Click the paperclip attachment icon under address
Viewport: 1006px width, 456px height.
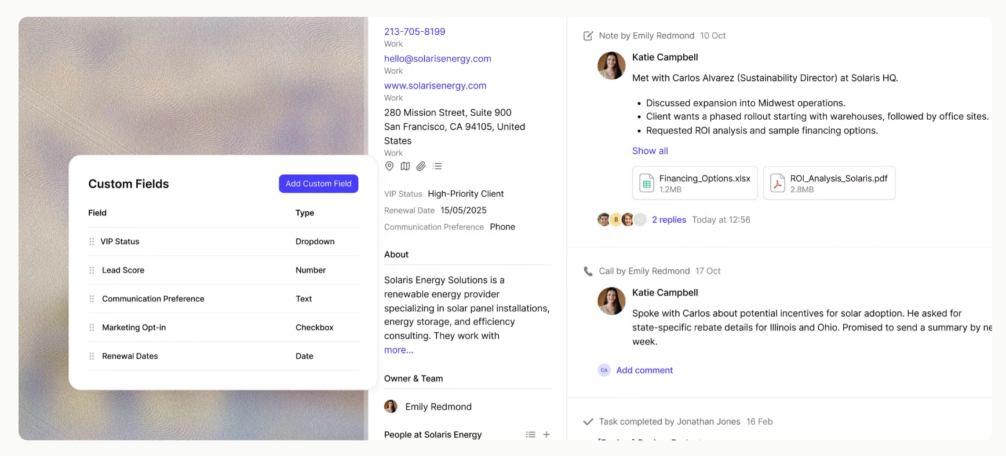click(x=421, y=166)
